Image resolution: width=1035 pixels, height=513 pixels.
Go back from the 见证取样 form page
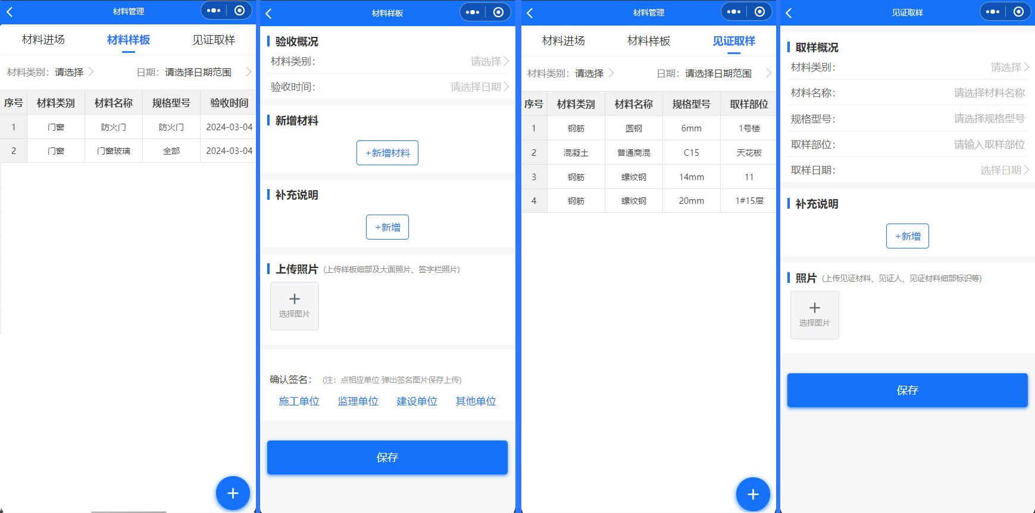pyautogui.click(x=789, y=12)
